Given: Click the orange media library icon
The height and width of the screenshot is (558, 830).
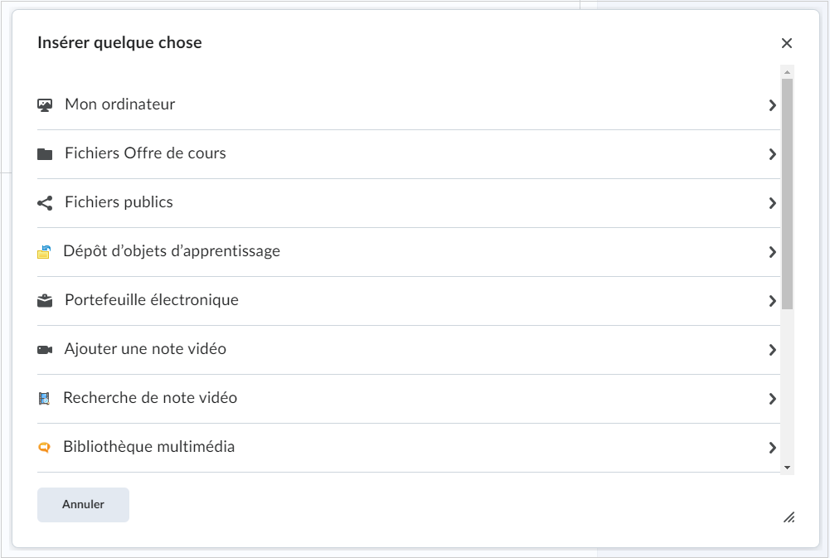Looking at the screenshot, I should pos(44,448).
